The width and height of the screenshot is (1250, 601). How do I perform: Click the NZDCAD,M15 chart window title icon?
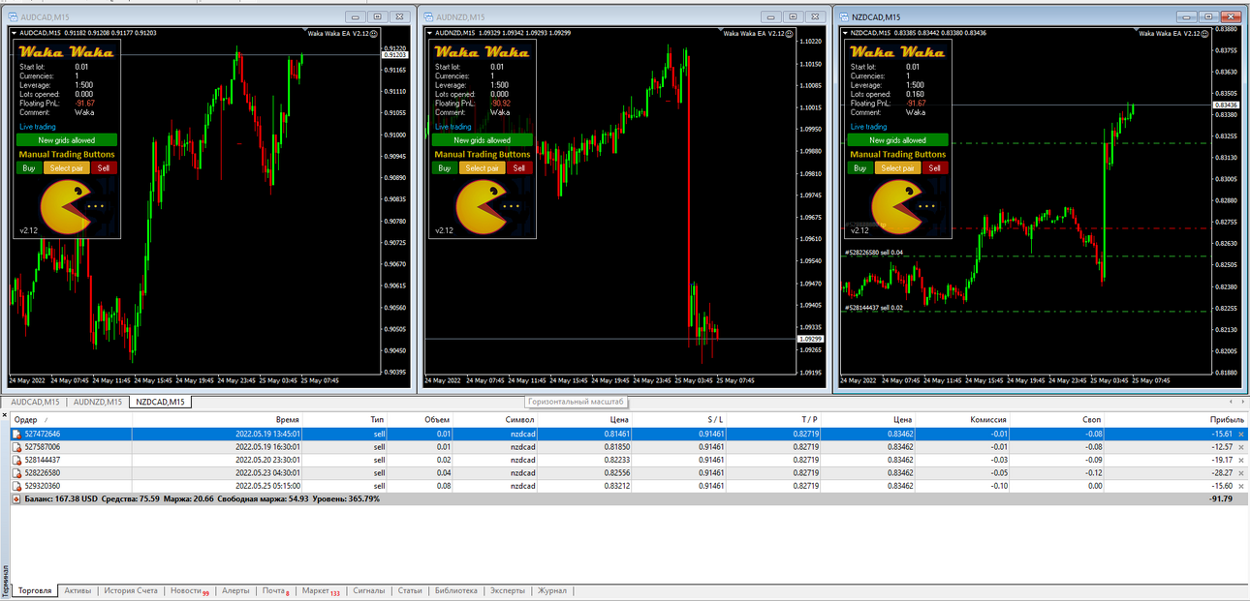pyautogui.click(x=845, y=16)
